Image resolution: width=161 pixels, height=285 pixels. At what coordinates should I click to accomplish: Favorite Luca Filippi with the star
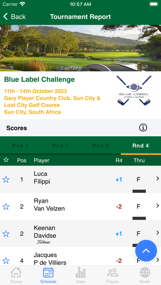click(6, 180)
